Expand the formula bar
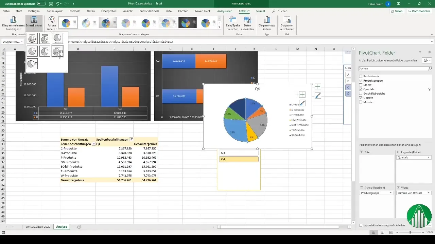This screenshot has height=244, width=435. (x=432, y=42)
